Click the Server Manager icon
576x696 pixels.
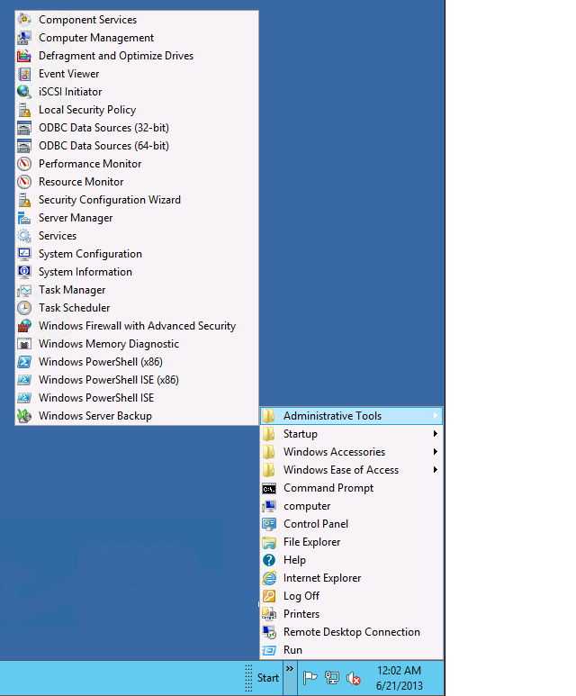click(24, 218)
